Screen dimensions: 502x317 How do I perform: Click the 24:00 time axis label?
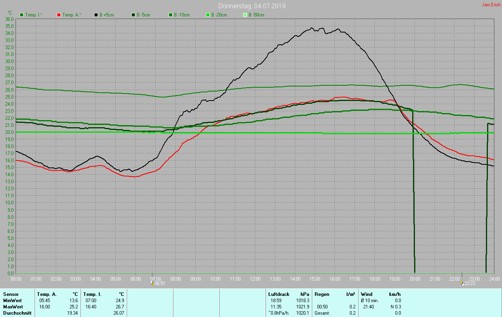click(494, 279)
